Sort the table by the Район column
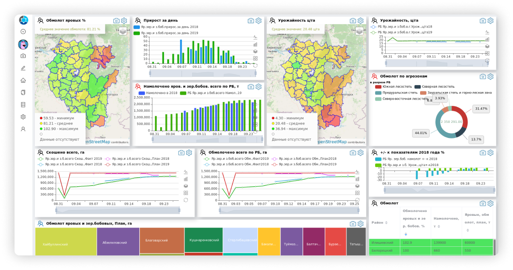Screen dimensions: 513x270 click(x=379, y=223)
